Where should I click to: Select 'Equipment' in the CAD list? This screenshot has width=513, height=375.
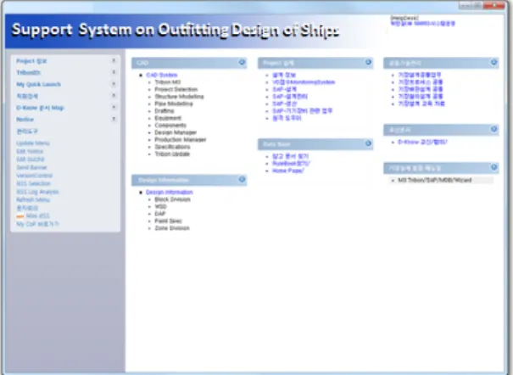(168, 118)
